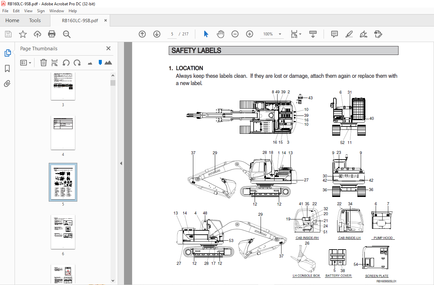Image resolution: width=434 pixels, height=285 pixels.
Task: Activate the selection arrow tool
Action: 206,34
